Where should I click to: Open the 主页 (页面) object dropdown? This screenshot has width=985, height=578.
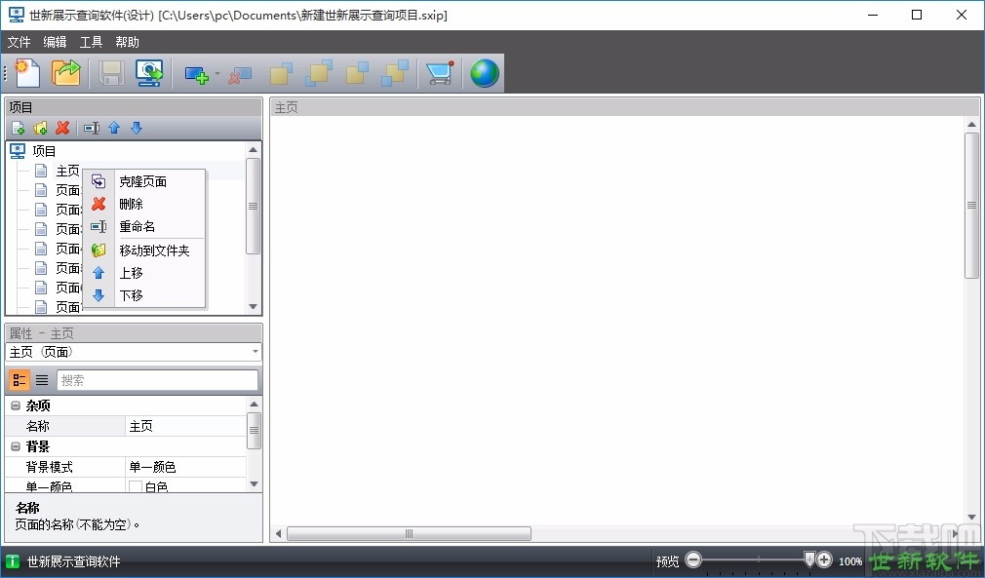256,352
